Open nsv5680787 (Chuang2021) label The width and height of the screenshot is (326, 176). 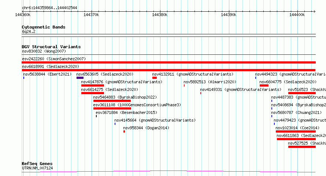(296, 112)
